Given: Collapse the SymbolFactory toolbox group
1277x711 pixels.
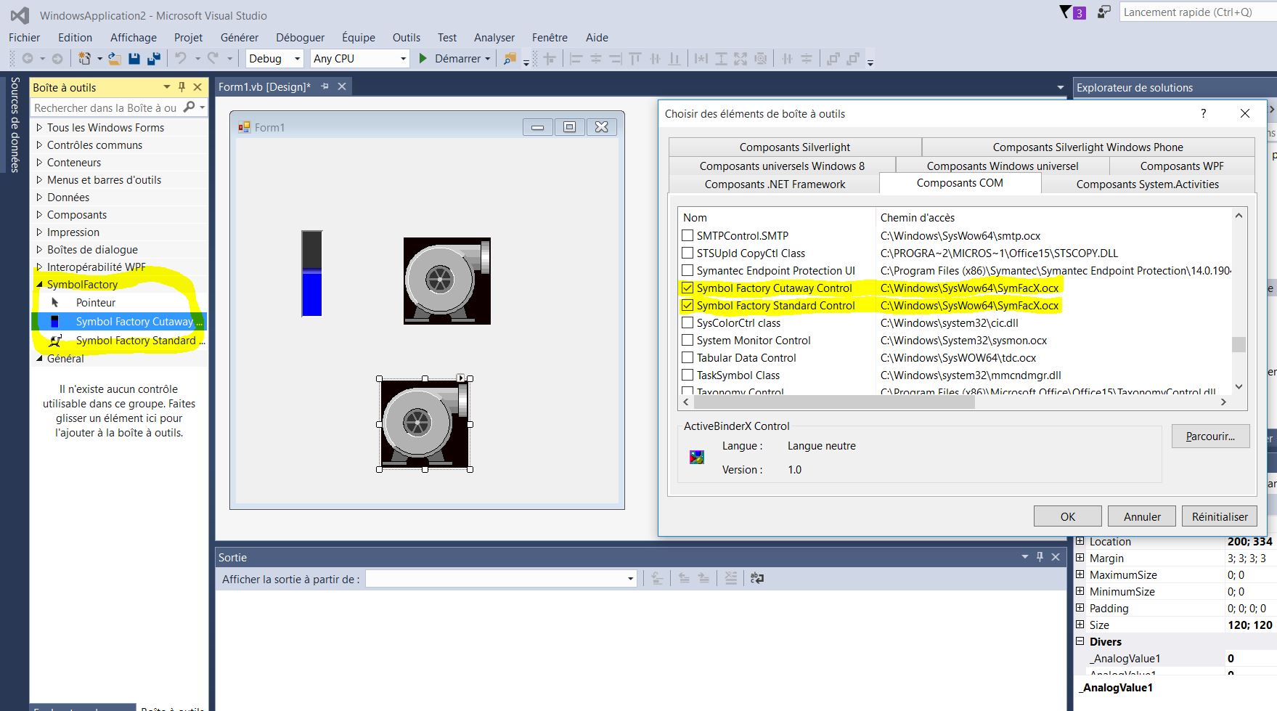Looking at the screenshot, I should pyautogui.click(x=39, y=285).
